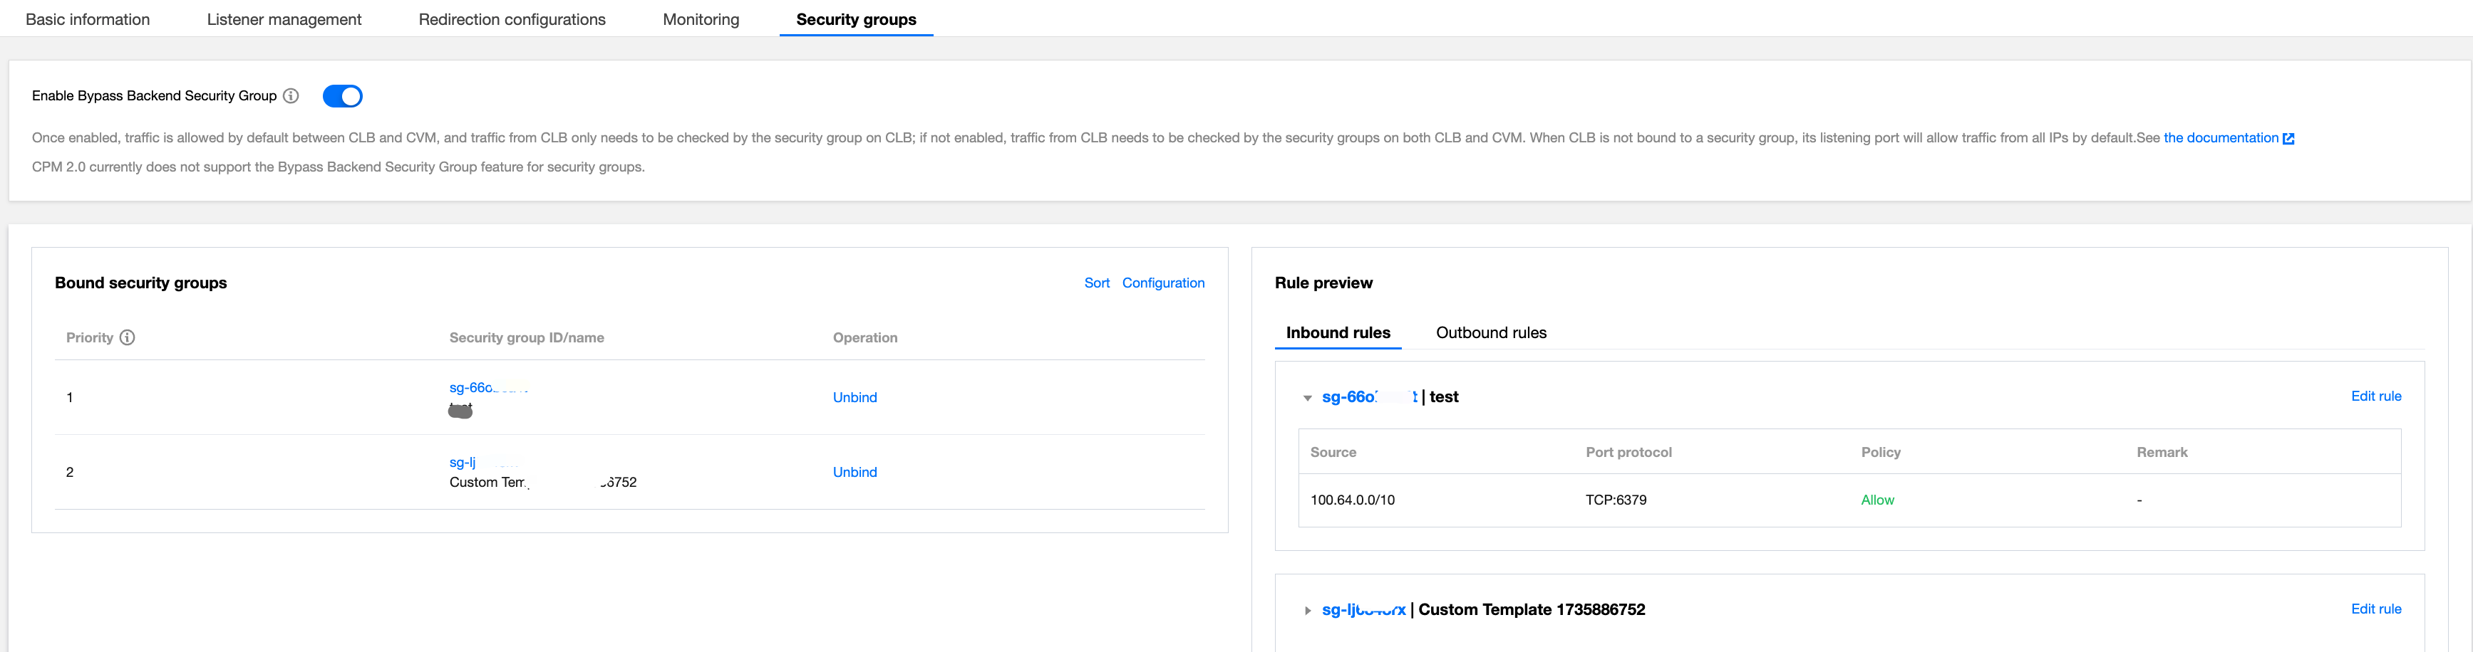Click the external link icon after the documentation
2473x652 pixels.
pyautogui.click(x=2288, y=138)
